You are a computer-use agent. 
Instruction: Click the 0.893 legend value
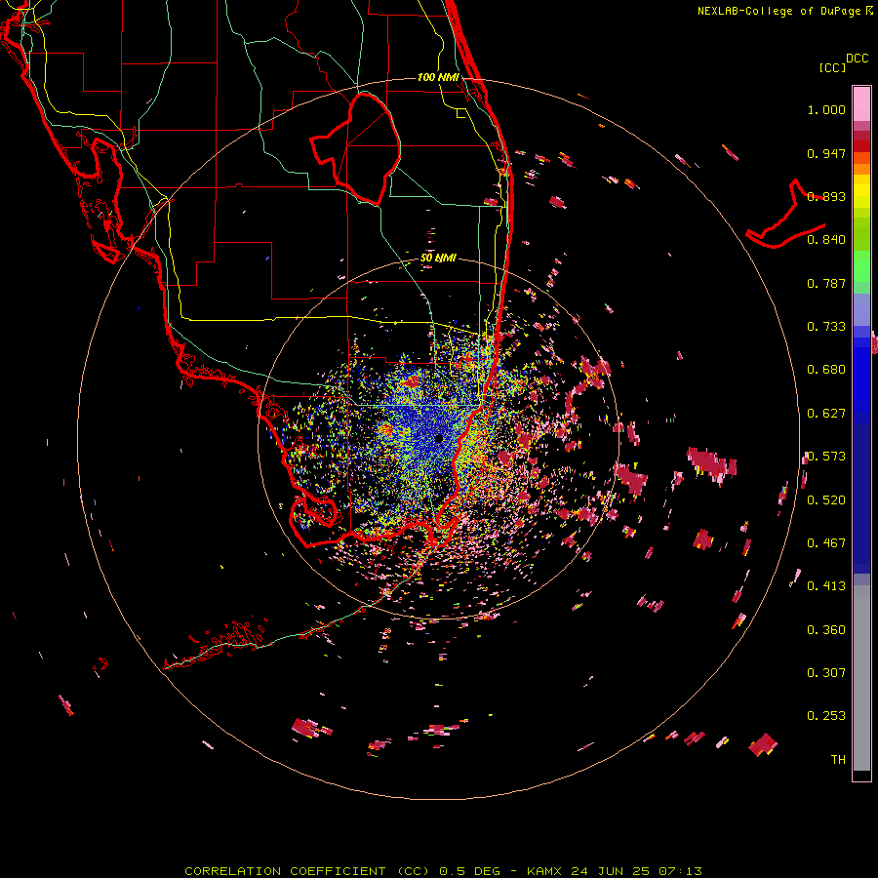826,196
